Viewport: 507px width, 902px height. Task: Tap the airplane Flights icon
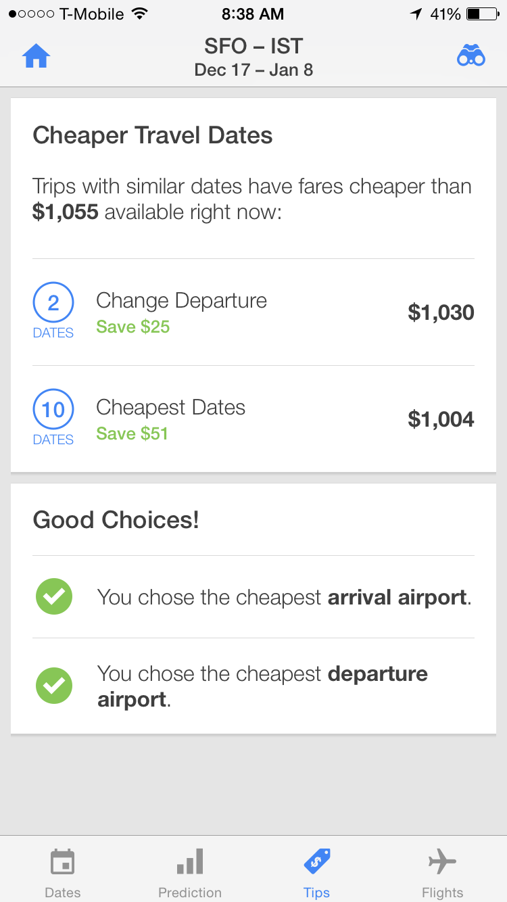443,861
